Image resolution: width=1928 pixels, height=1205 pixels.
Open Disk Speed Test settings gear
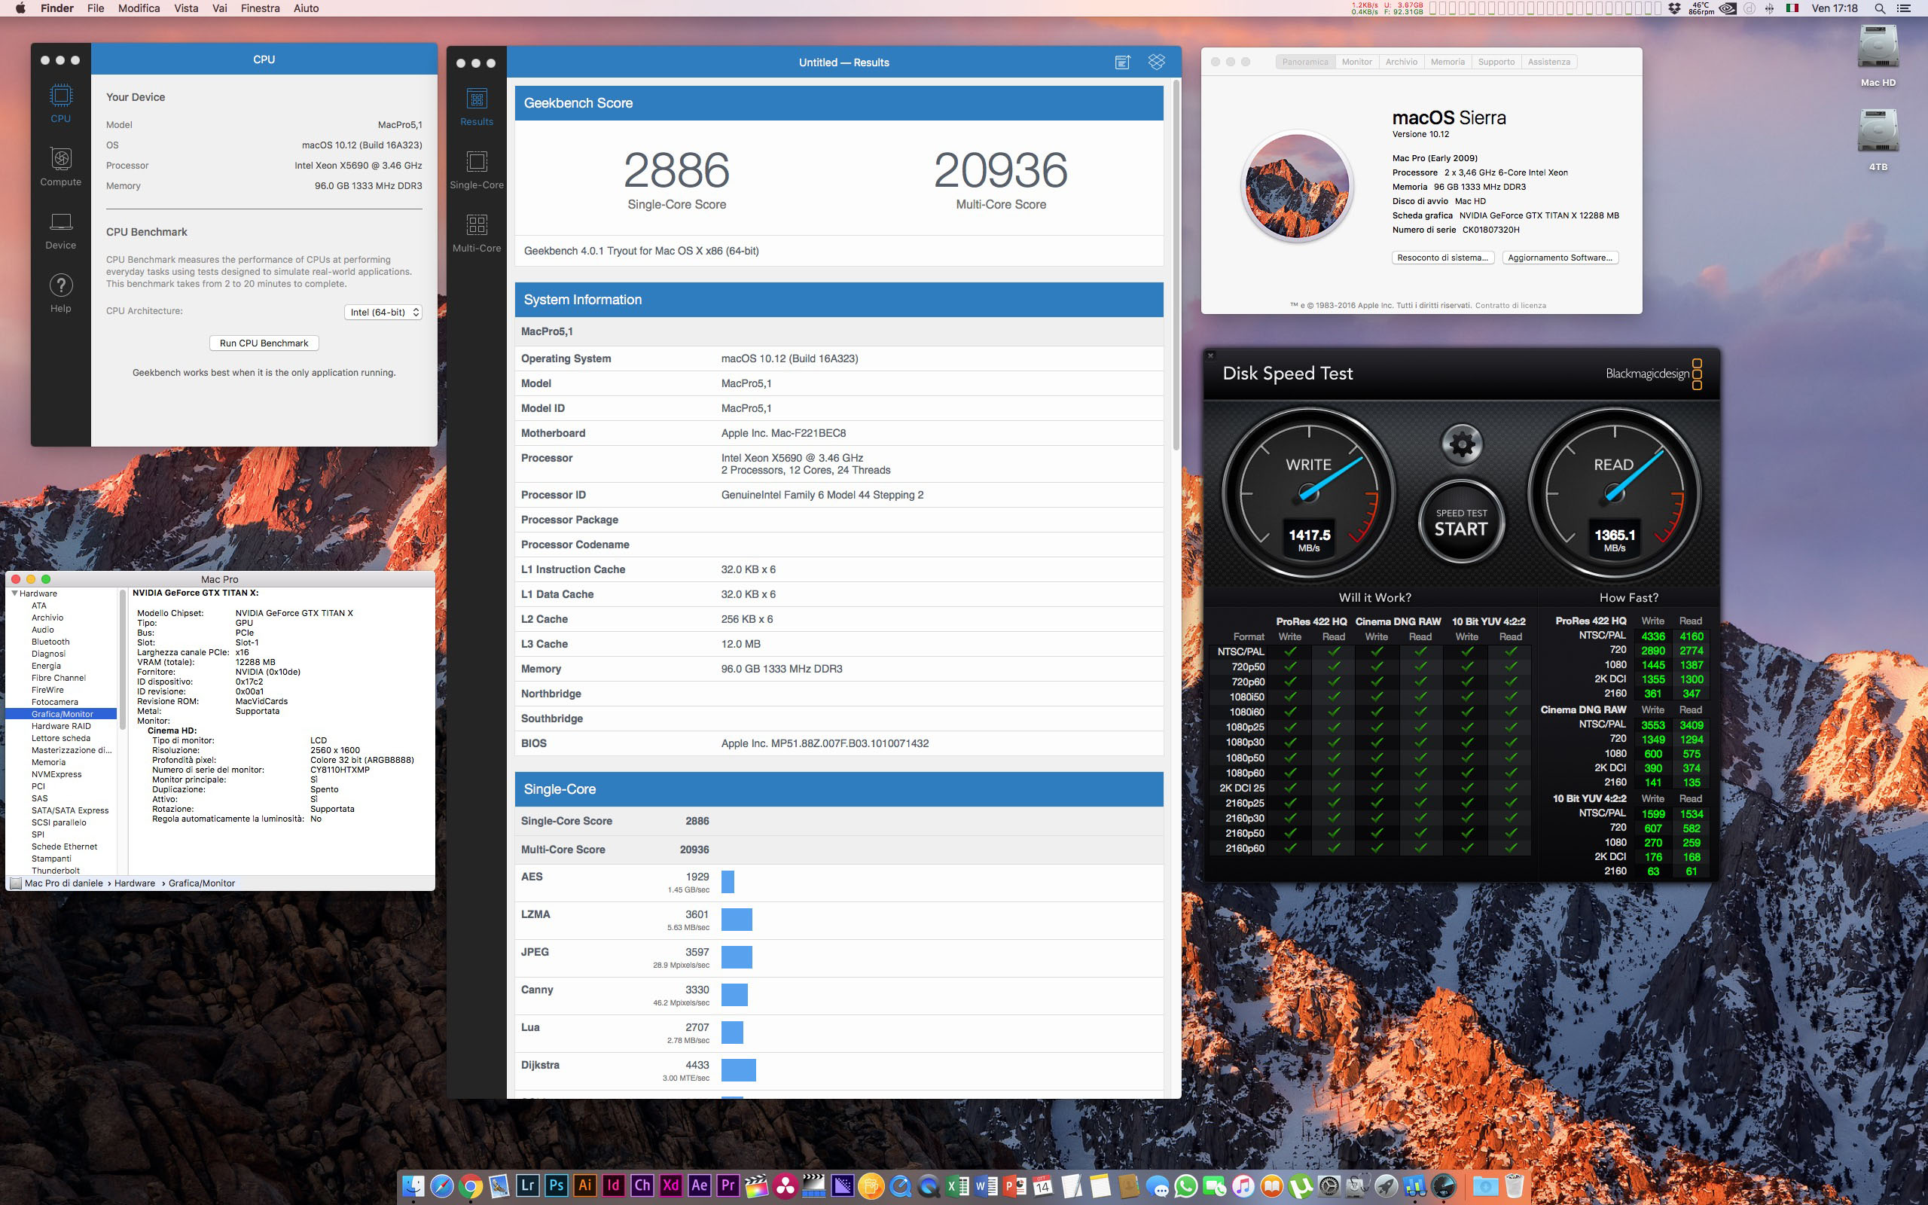pos(1461,444)
